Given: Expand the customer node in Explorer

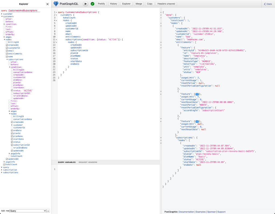Looking at the screenshot, I should click(2, 14).
